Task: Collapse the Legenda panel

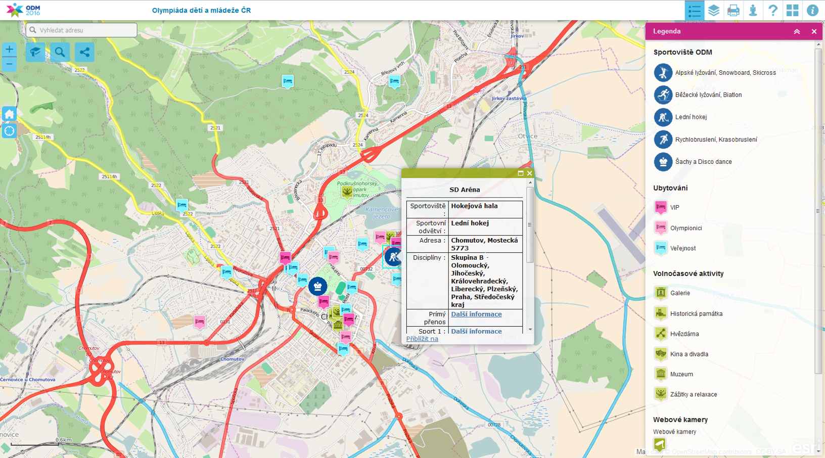Action: pyautogui.click(x=797, y=31)
